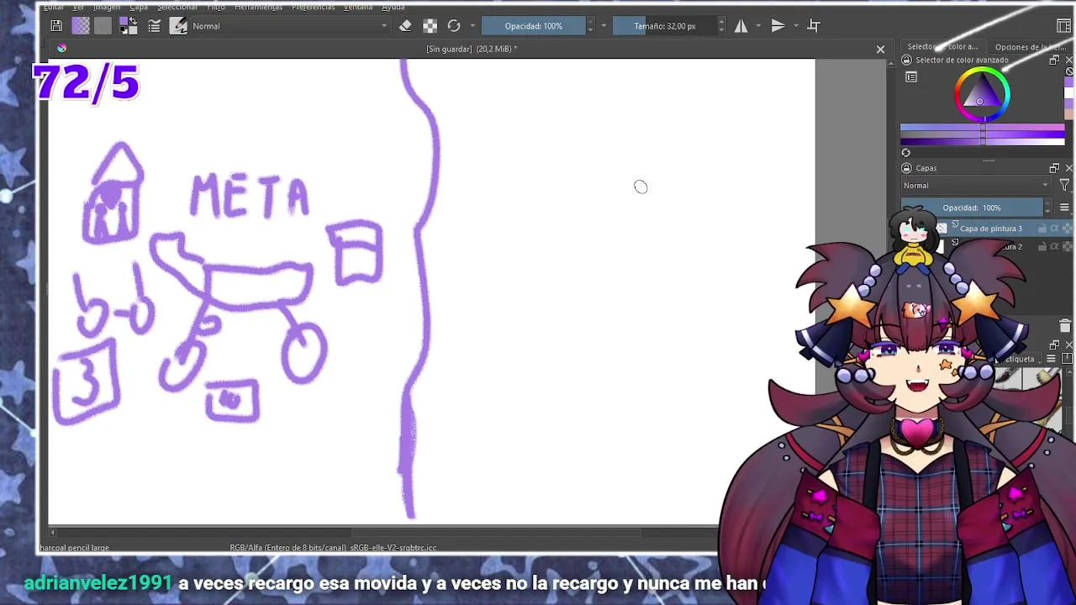Click the brush presets storage resources icon
The width and height of the screenshot is (1076, 605).
click(x=1065, y=359)
